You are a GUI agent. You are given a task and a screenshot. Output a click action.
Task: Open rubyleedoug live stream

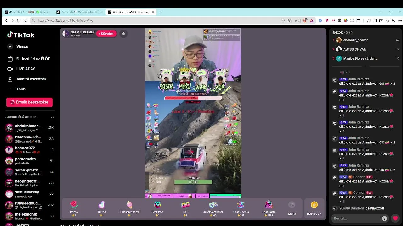[x=29, y=205]
